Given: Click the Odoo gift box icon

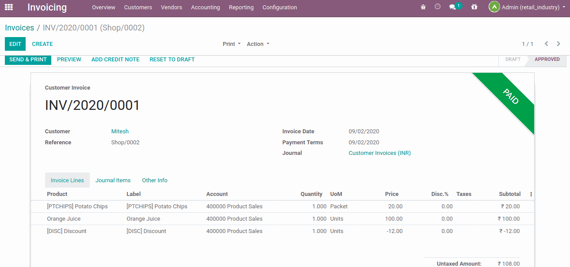Looking at the screenshot, I should point(474,7).
